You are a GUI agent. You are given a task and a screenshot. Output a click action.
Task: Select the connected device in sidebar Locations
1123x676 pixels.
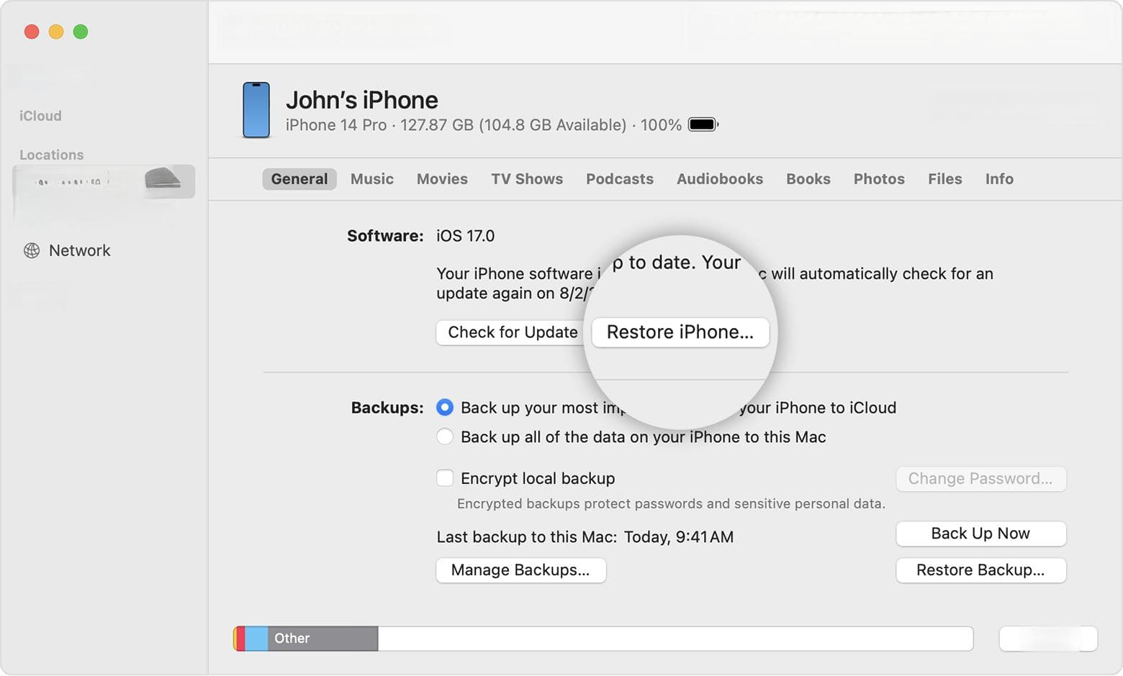[x=104, y=181]
